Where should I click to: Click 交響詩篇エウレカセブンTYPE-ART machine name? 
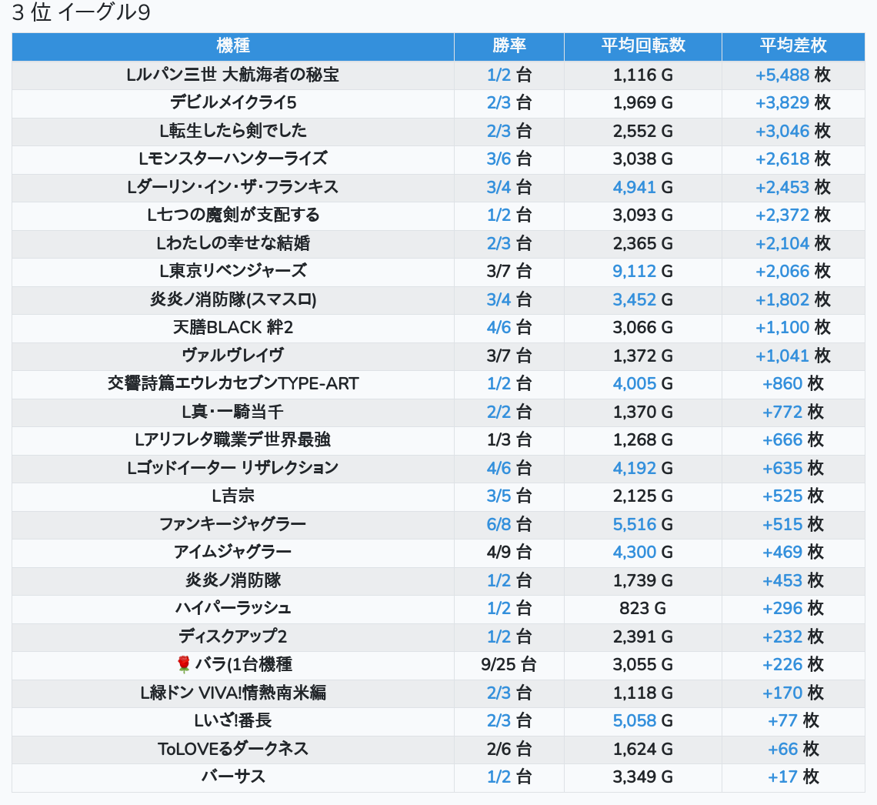tap(232, 384)
